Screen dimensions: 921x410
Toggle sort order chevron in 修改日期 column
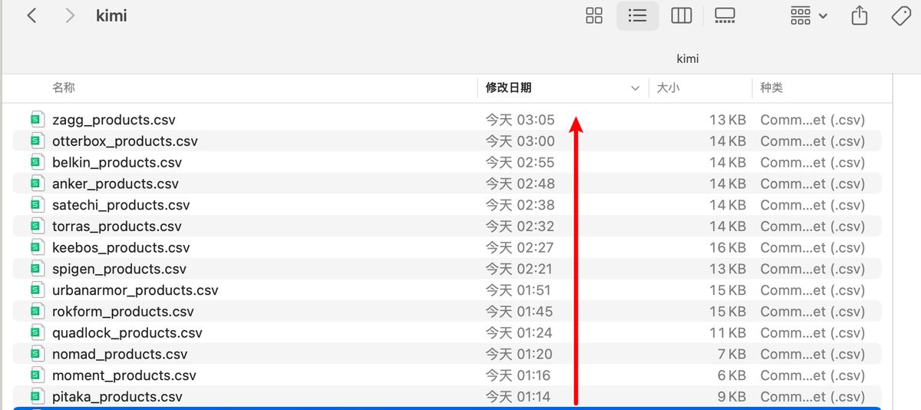click(x=635, y=88)
